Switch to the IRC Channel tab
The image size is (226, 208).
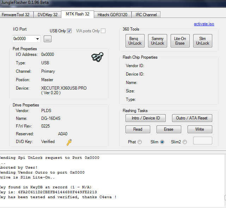tap(146, 15)
